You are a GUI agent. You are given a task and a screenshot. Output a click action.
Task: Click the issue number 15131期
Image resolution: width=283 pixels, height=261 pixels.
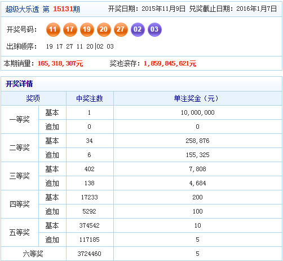[67, 9]
